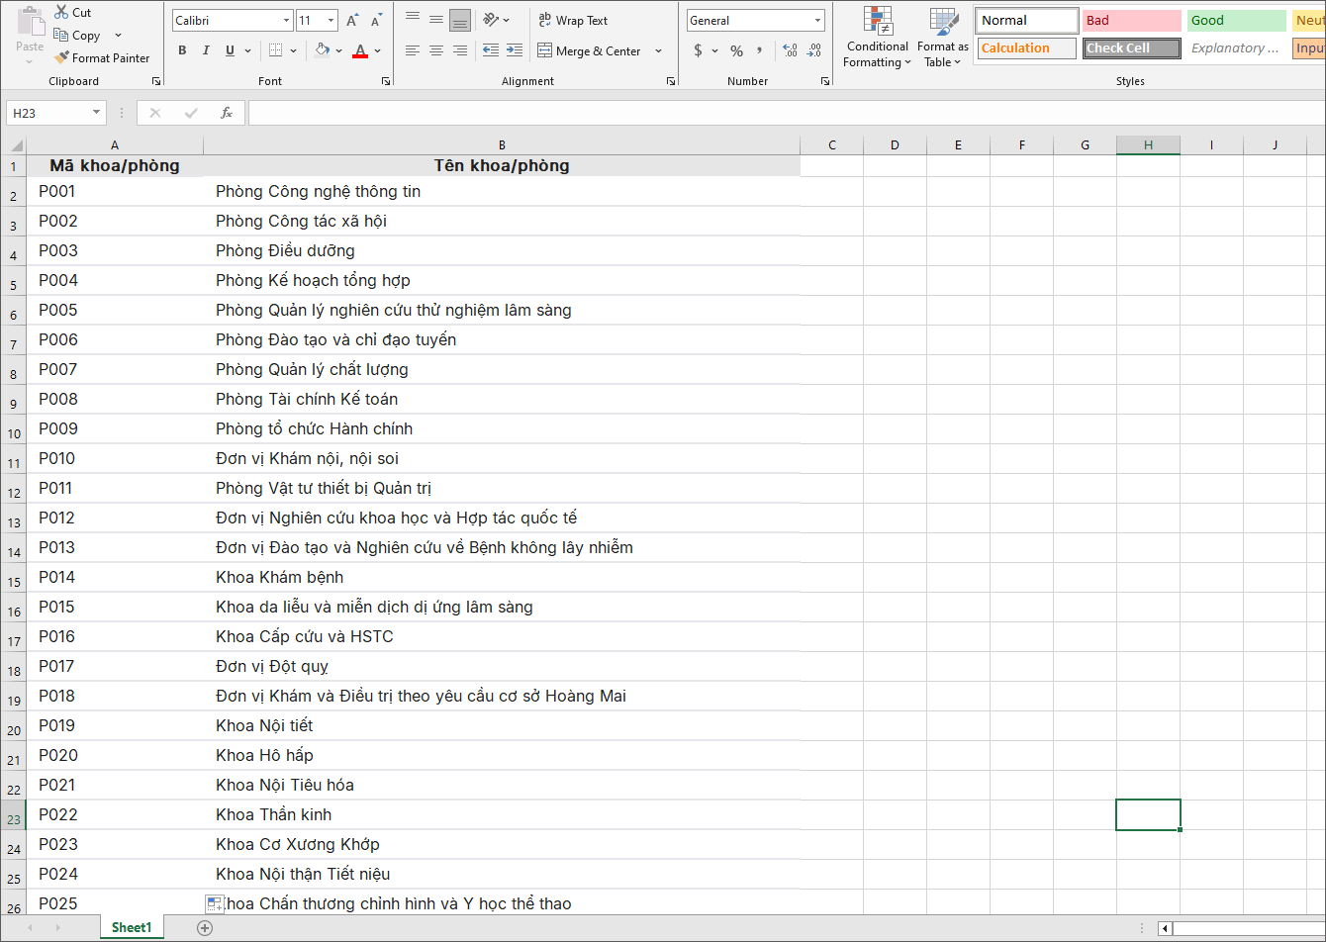Click the Increase Indent icon

(x=514, y=50)
